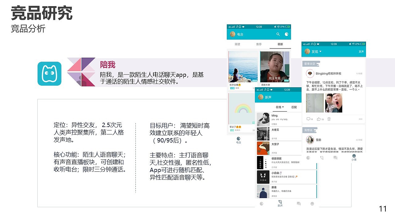Tap the search icon in 电台 screen
Image resolution: width=395 pixels, height=222 pixels.
coord(278,34)
